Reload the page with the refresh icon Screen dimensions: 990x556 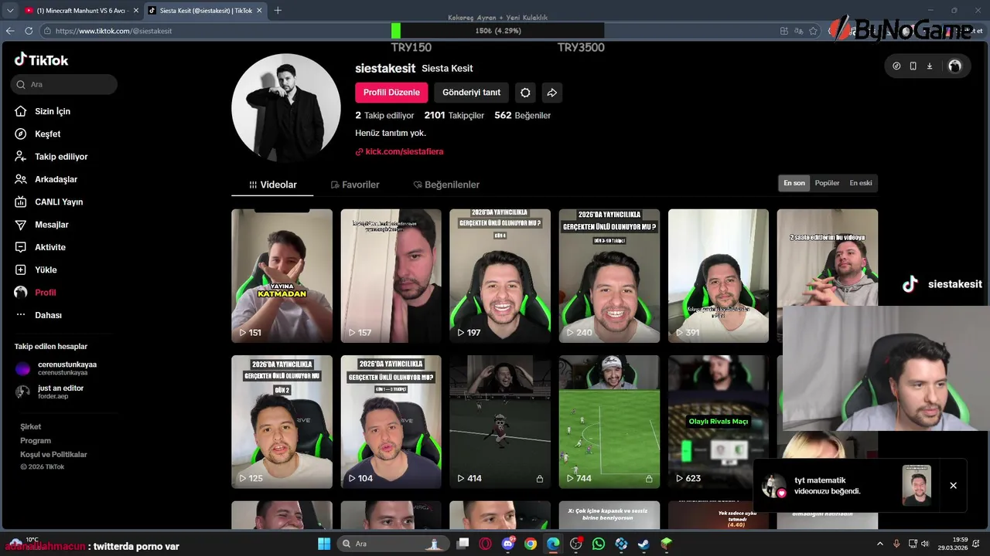coord(29,31)
